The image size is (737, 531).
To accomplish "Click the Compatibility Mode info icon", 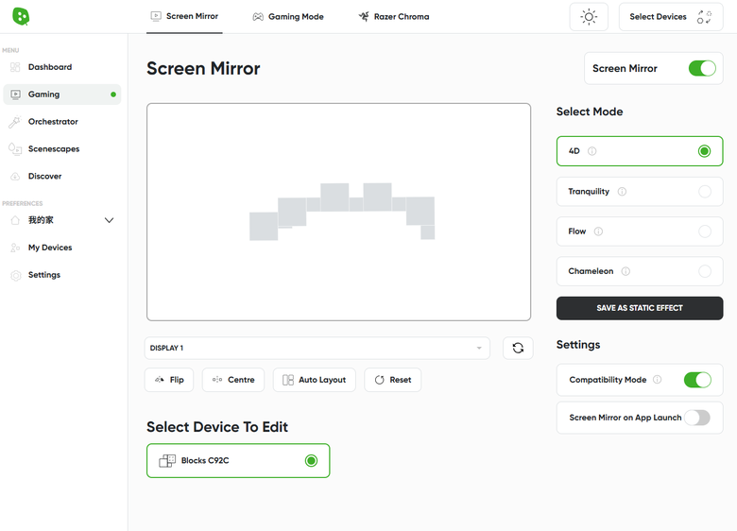I will [x=658, y=379].
